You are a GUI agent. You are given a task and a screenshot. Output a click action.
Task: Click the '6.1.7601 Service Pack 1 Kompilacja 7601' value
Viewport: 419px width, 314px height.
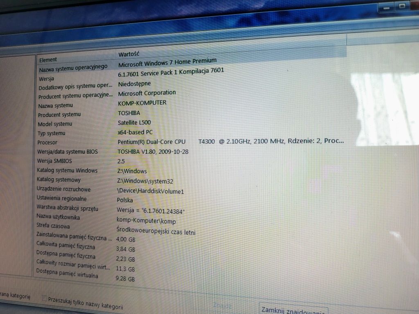pyautogui.click(x=171, y=72)
